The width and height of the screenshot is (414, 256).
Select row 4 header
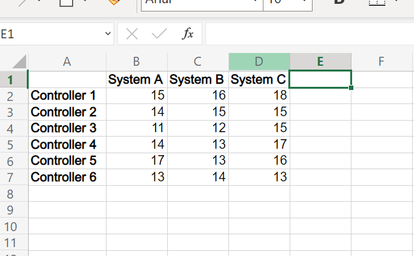click(x=14, y=128)
